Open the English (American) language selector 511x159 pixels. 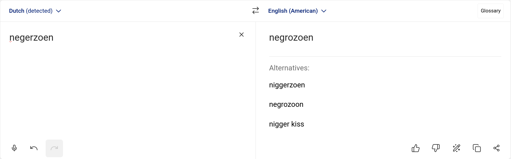293,11
